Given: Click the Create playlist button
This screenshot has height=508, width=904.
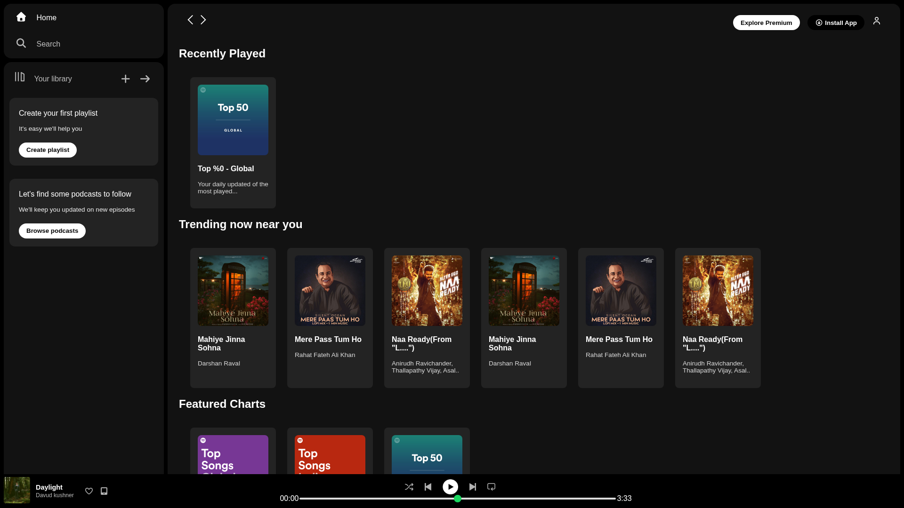Looking at the screenshot, I should tap(48, 150).
